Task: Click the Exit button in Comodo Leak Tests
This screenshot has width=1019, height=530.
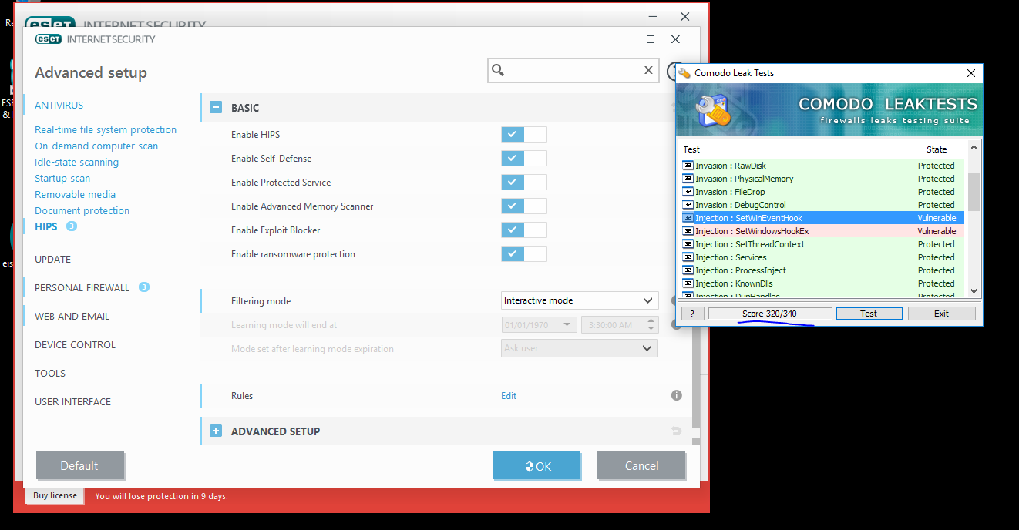Action: 941,314
